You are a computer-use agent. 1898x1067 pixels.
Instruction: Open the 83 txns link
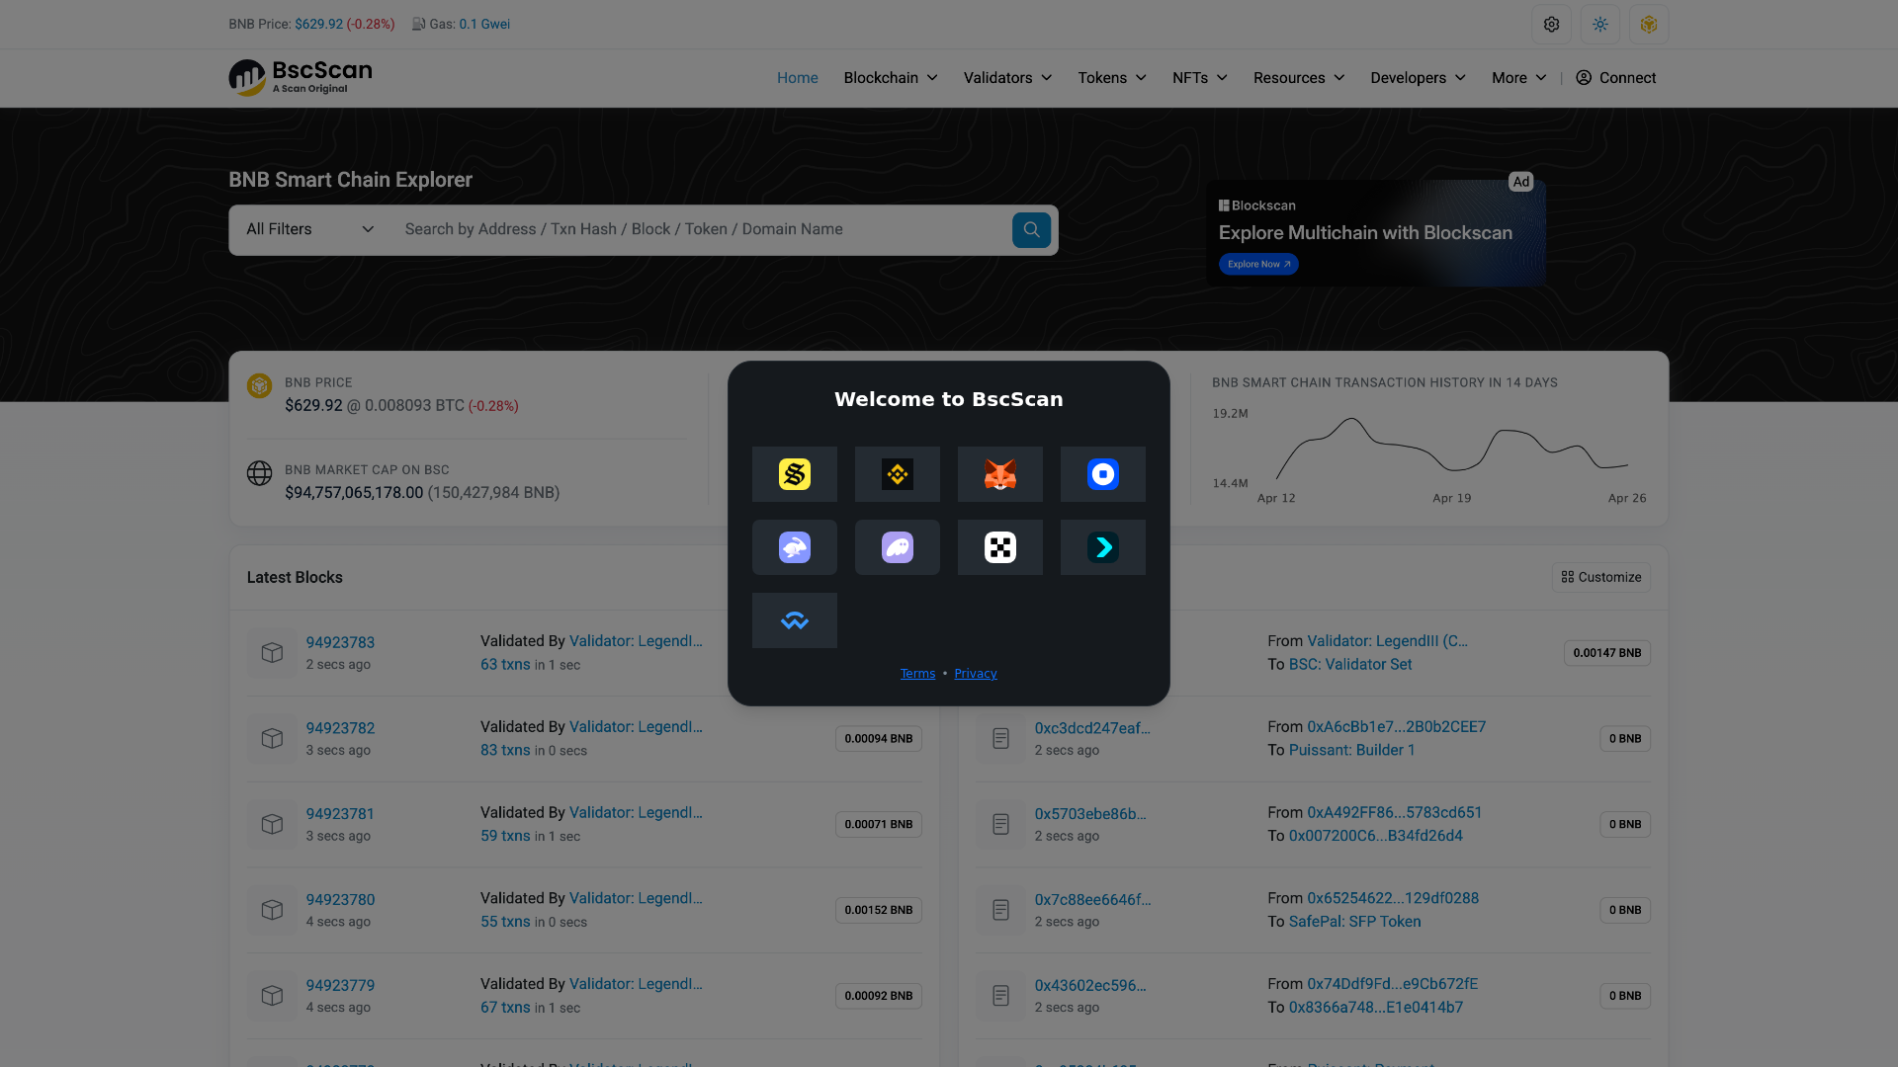click(505, 750)
